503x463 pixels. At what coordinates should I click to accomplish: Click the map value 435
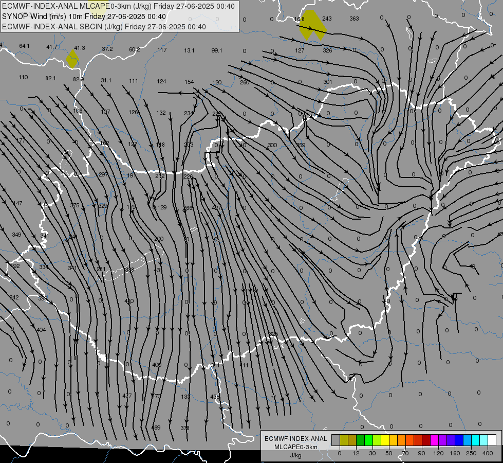tap(215, 397)
